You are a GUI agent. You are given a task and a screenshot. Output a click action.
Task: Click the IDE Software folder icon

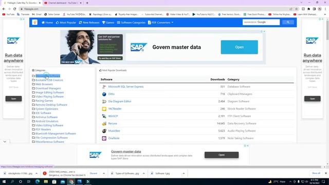pos(33,113)
